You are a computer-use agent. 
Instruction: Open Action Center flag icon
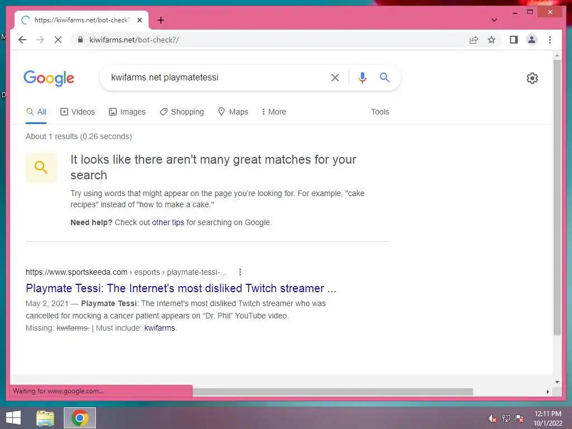coord(519,418)
